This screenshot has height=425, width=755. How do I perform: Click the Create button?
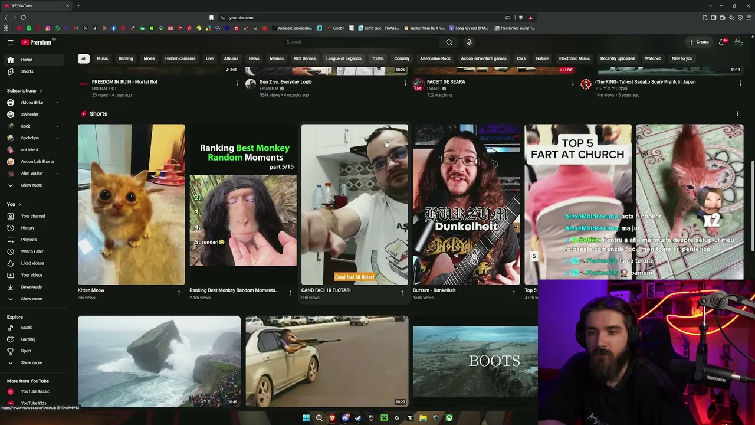[698, 42]
